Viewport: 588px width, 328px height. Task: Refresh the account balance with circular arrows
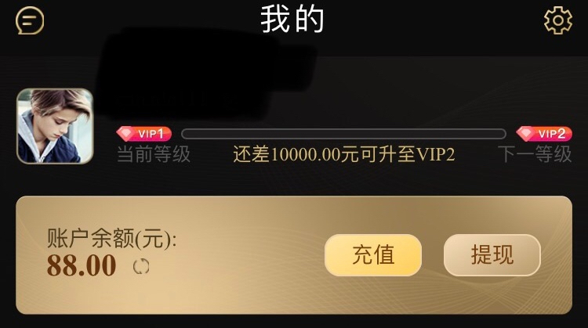(x=141, y=267)
